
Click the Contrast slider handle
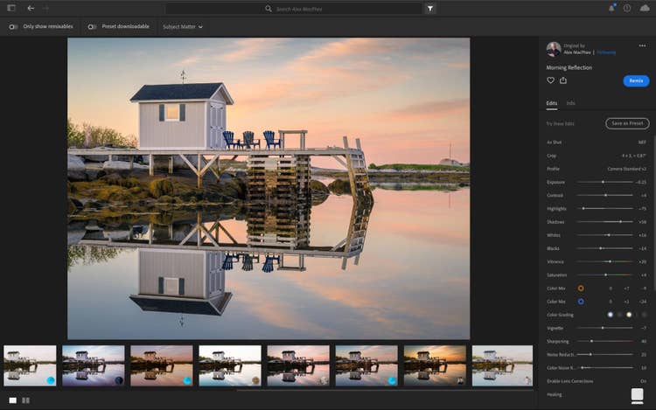click(x=605, y=195)
